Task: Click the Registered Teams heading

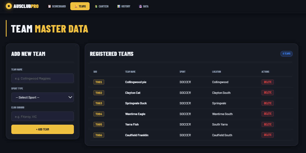Action: [112, 54]
